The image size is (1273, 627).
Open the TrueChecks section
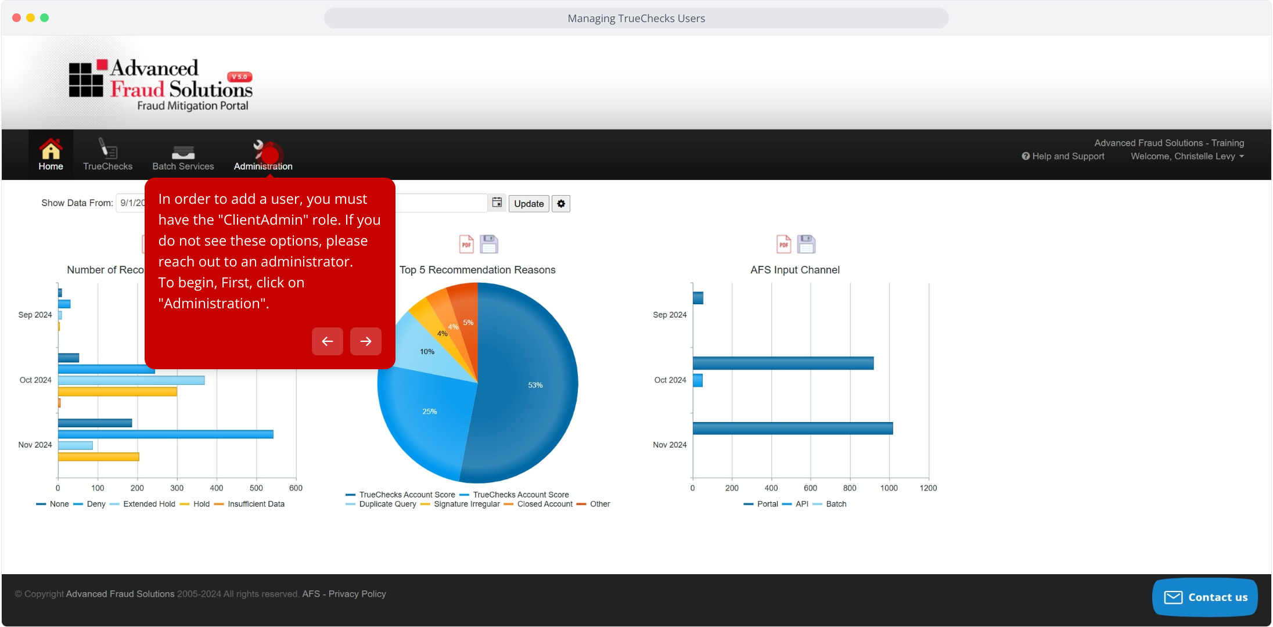coord(107,154)
